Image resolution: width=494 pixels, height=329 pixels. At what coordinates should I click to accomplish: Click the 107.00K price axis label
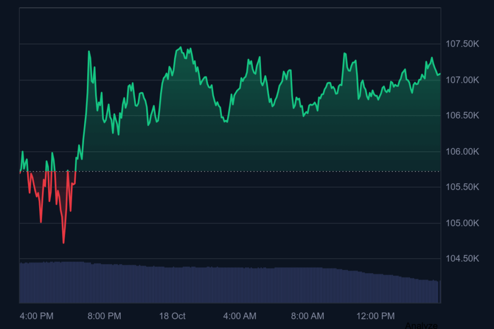coord(462,80)
